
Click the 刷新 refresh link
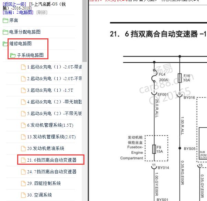(42, 12)
